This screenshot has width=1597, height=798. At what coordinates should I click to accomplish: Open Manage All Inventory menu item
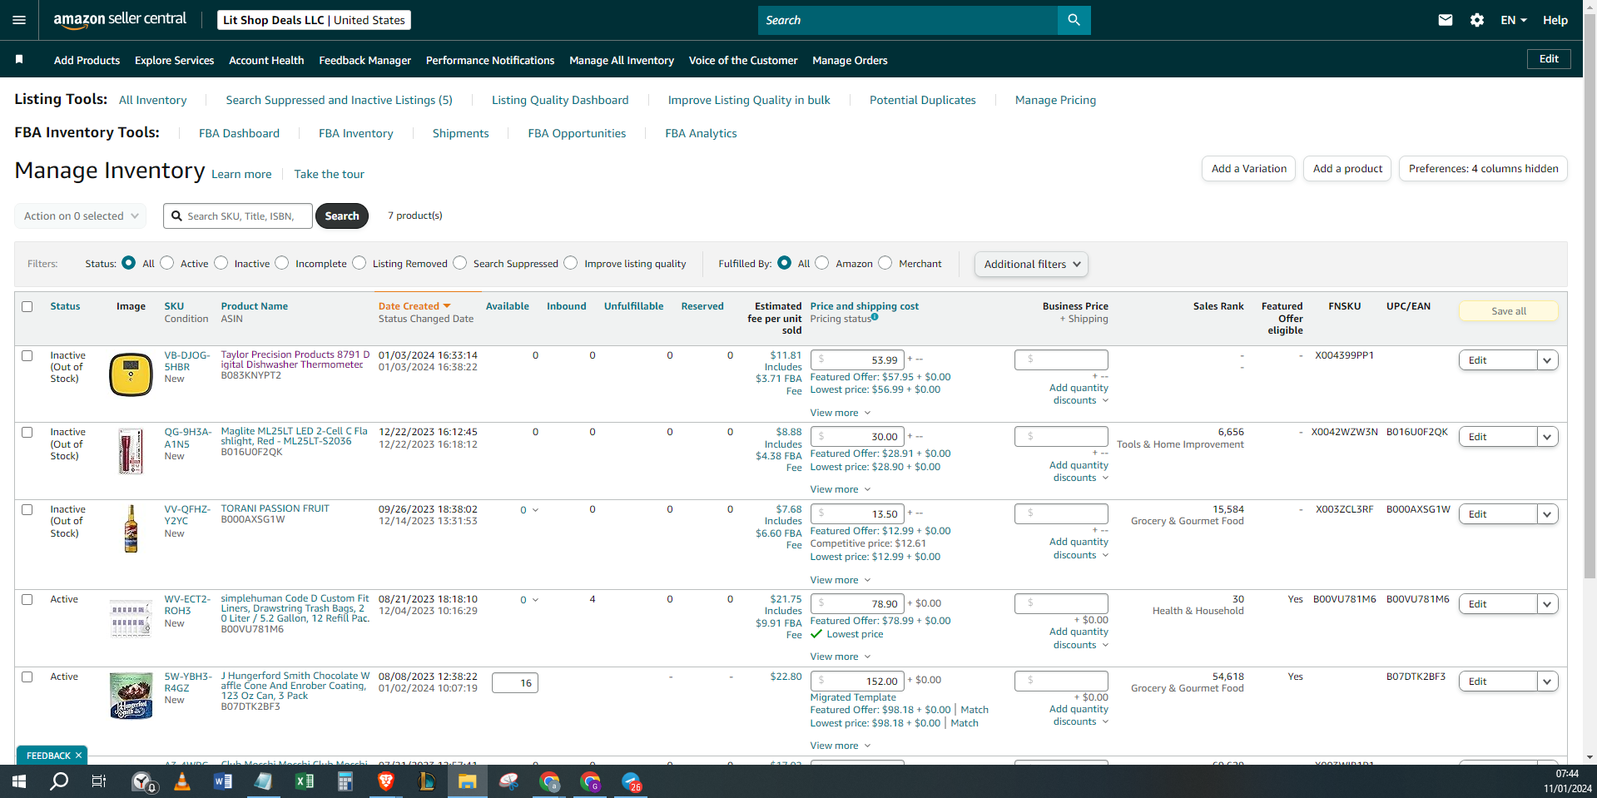pyautogui.click(x=622, y=60)
